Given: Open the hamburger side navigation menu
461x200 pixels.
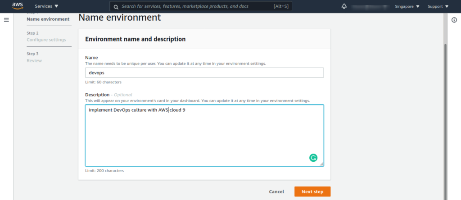Looking at the screenshot, I should pyautogui.click(x=6, y=20).
